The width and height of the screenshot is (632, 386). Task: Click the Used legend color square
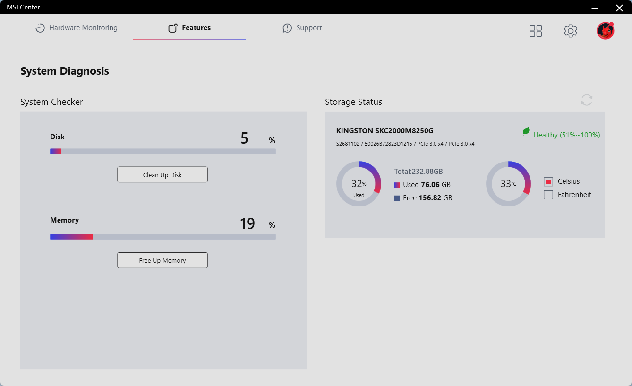397,185
